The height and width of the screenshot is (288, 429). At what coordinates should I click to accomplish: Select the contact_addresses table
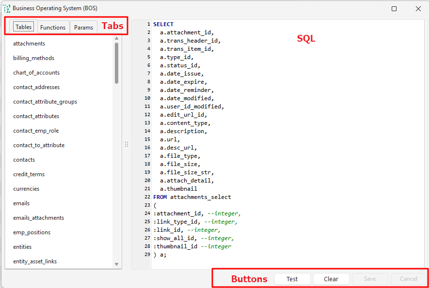[36, 87]
